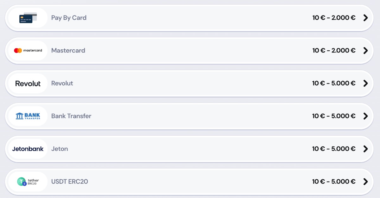Click the green Tether circle symbol

click(21, 182)
